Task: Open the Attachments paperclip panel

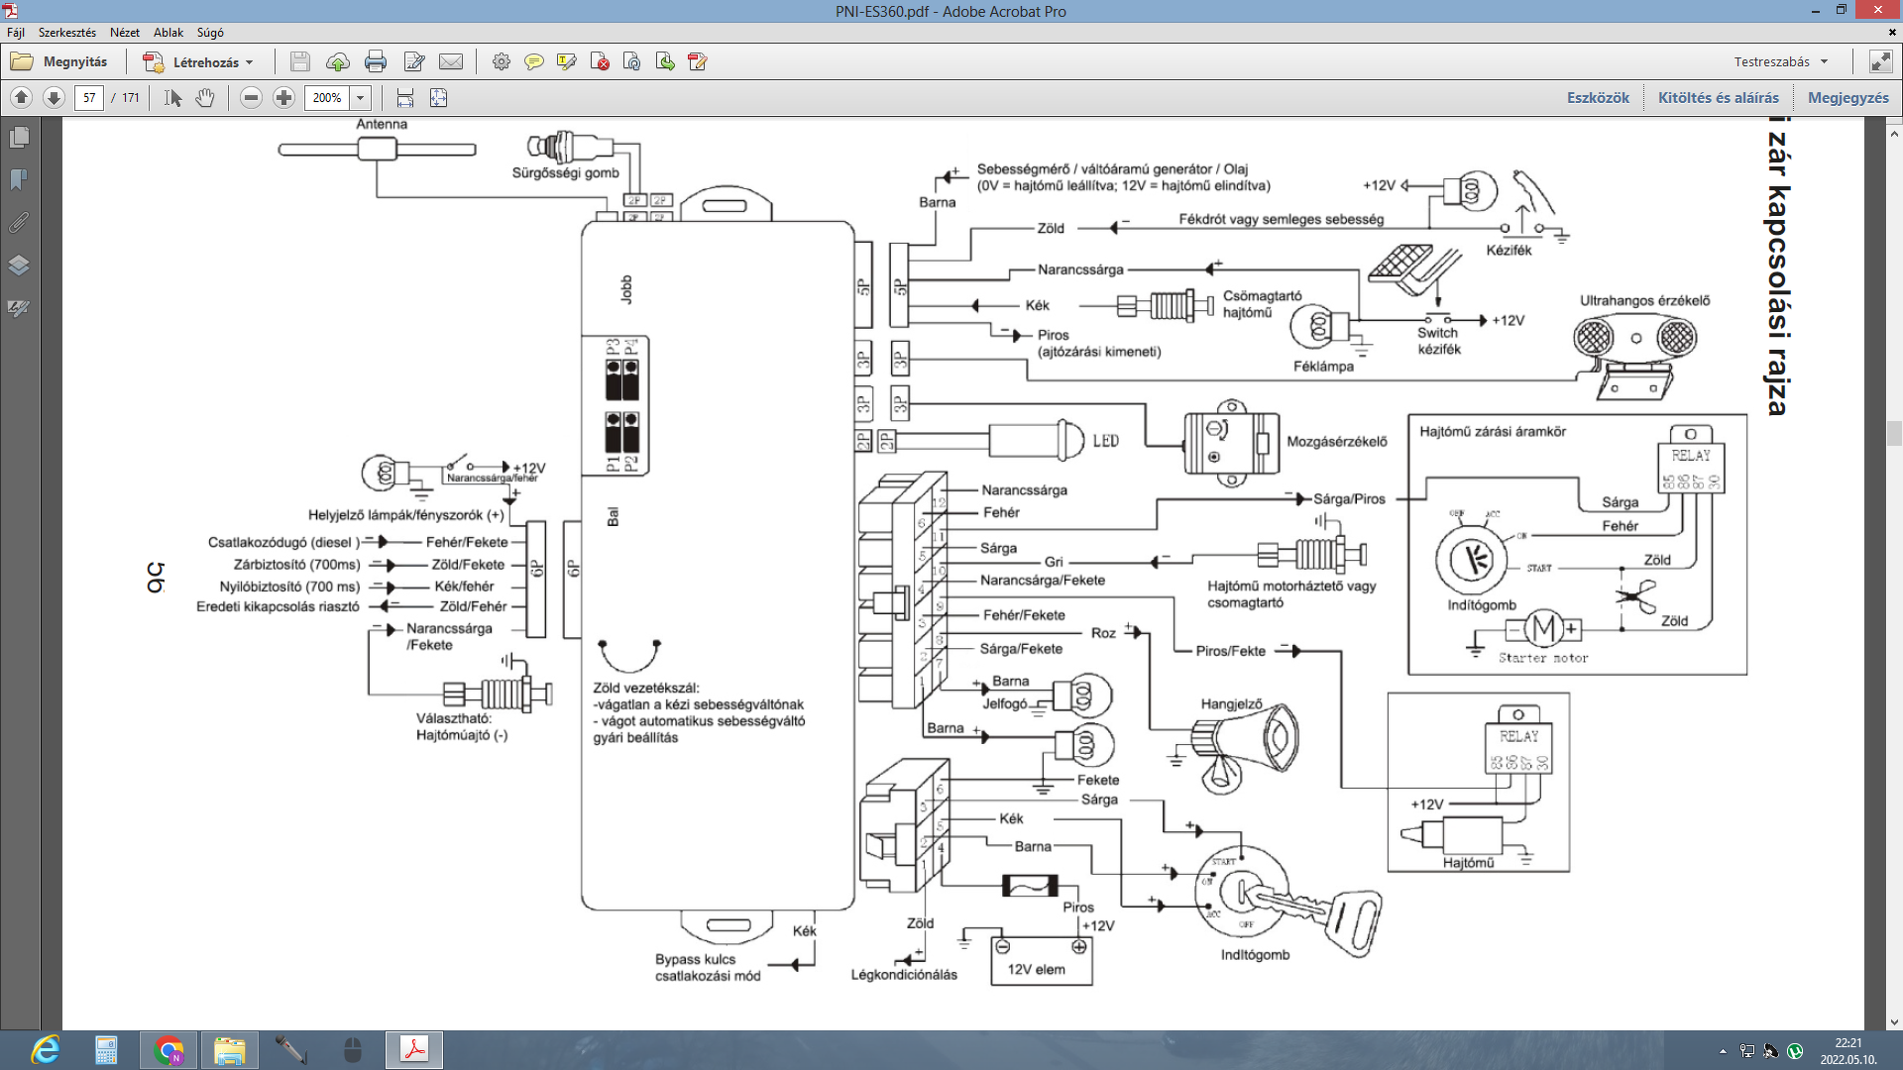Action: click(x=19, y=223)
